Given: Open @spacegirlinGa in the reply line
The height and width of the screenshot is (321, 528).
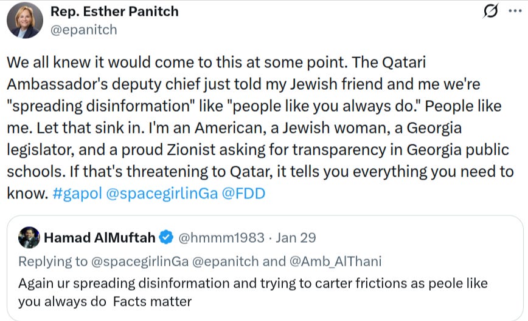Looking at the screenshot, I should coord(140,262).
